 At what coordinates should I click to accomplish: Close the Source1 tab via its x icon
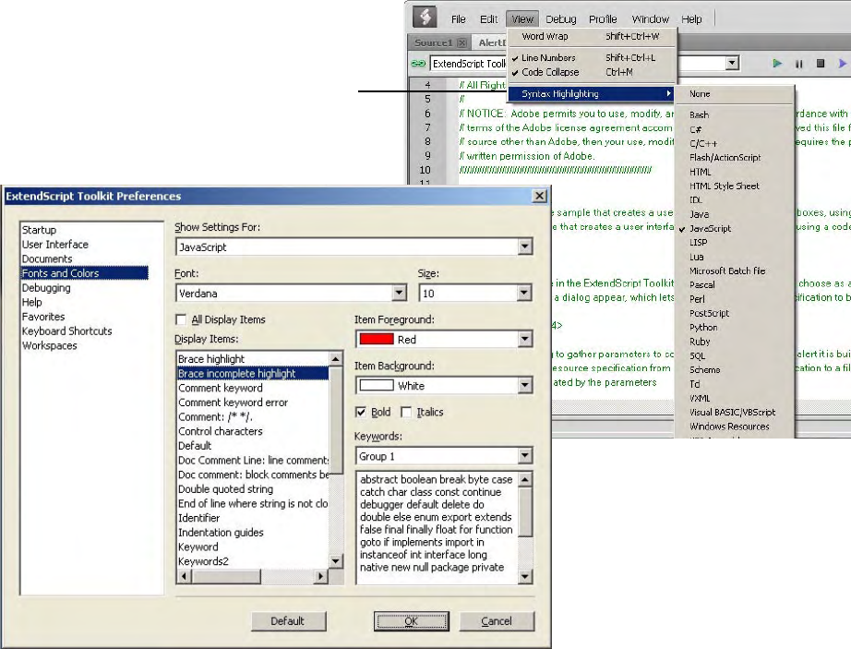[461, 42]
